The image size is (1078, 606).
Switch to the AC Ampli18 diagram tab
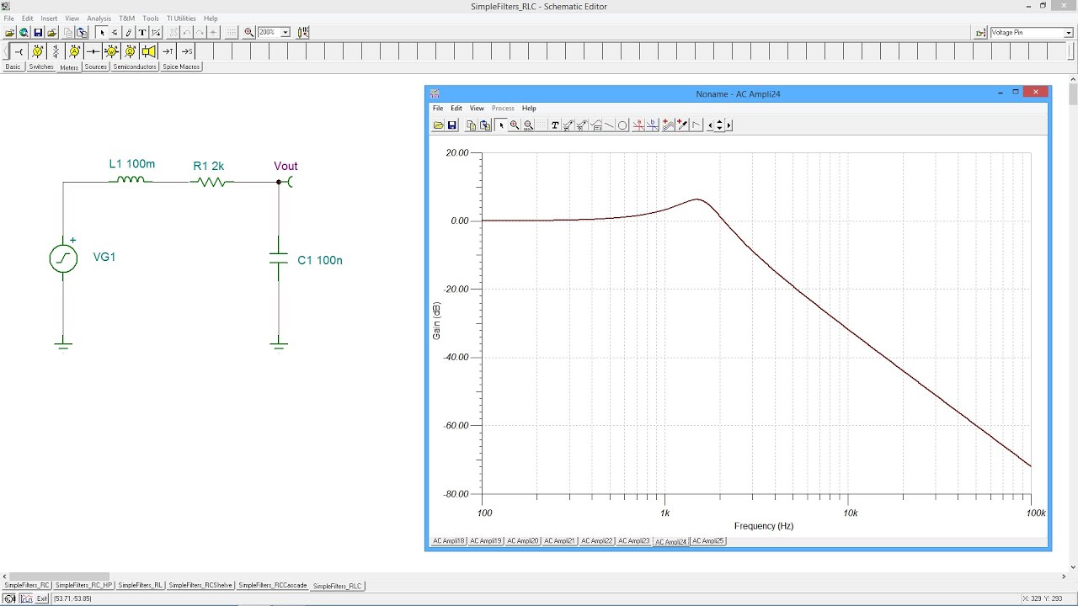449,541
